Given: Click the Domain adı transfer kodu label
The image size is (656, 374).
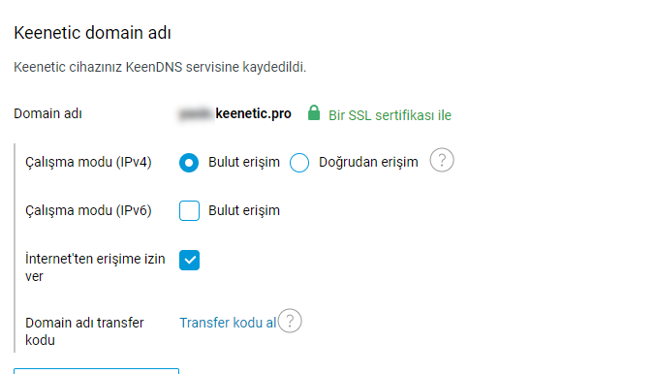Looking at the screenshot, I should coord(84,331).
